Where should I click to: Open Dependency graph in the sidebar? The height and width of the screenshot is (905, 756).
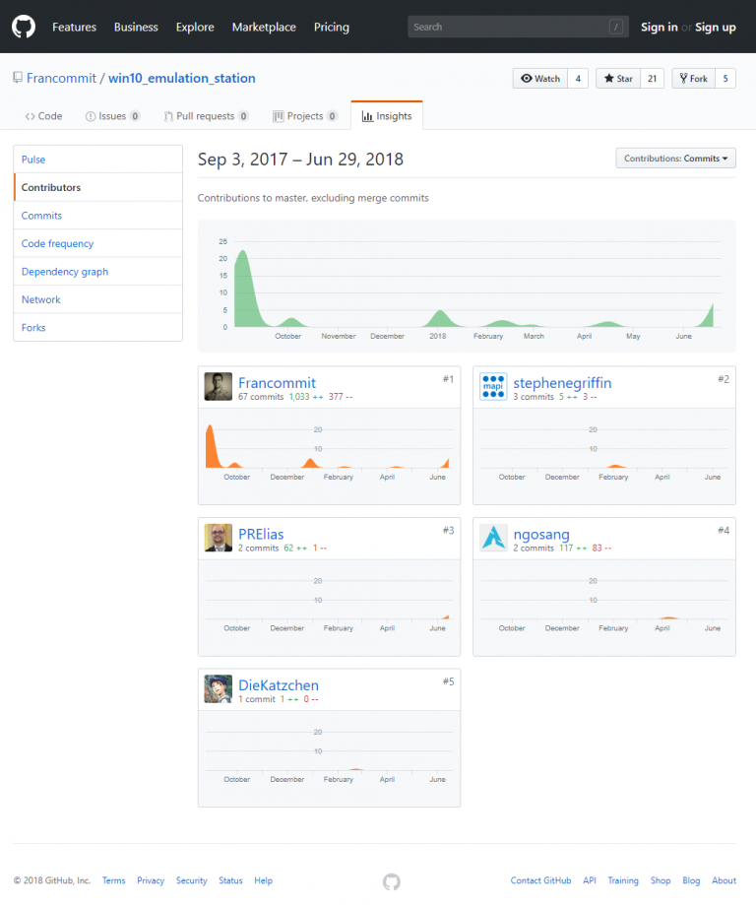pos(98,271)
